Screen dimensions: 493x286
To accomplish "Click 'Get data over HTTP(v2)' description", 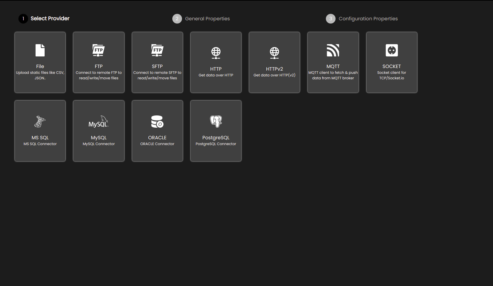I will pos(274,75).
